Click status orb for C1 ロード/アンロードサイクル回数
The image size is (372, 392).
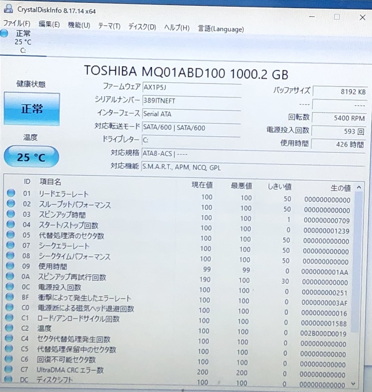click(9, 317)
